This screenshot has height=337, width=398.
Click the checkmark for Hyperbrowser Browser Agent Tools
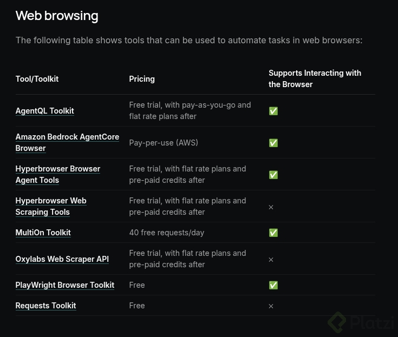[273, 175]
